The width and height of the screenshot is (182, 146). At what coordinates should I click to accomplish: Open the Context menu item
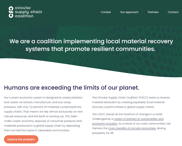(106, 12)
